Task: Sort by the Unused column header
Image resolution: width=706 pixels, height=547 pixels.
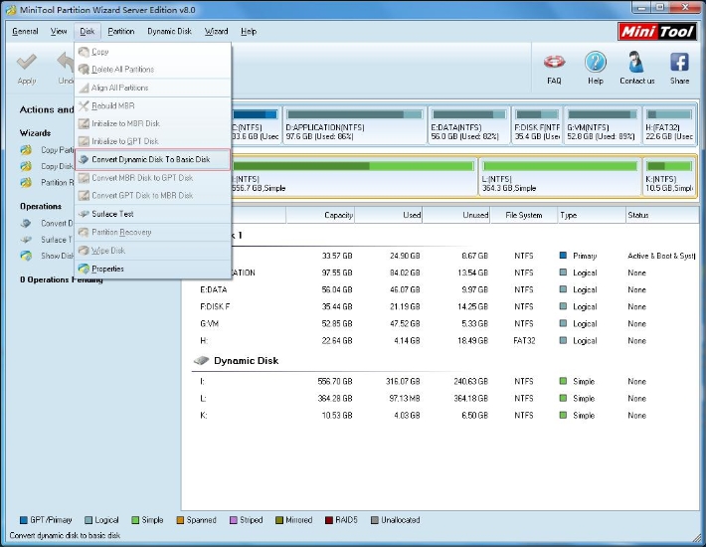Action: click(456, 215)
